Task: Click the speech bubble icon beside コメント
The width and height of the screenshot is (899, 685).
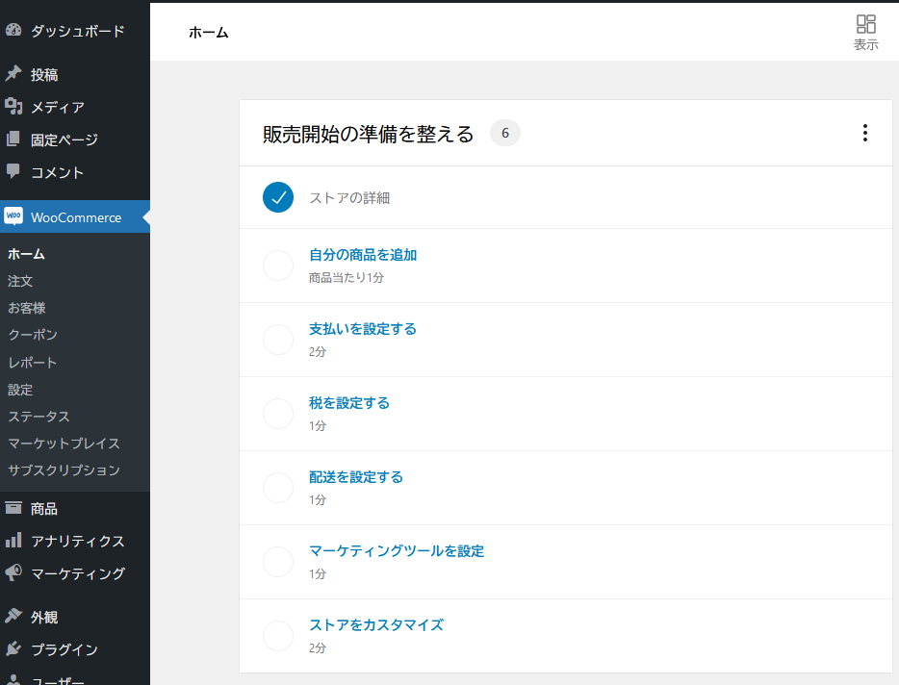Action: (x=13, y=171)
